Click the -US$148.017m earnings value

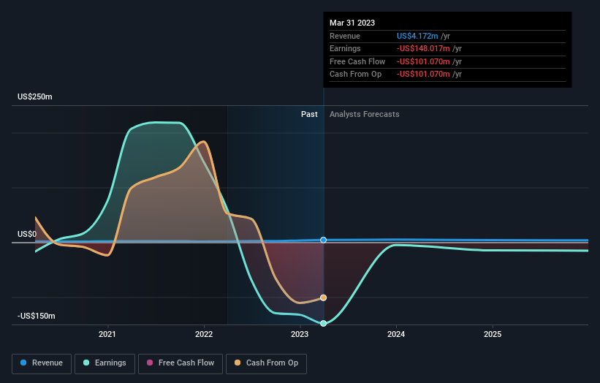pos(423,48)
